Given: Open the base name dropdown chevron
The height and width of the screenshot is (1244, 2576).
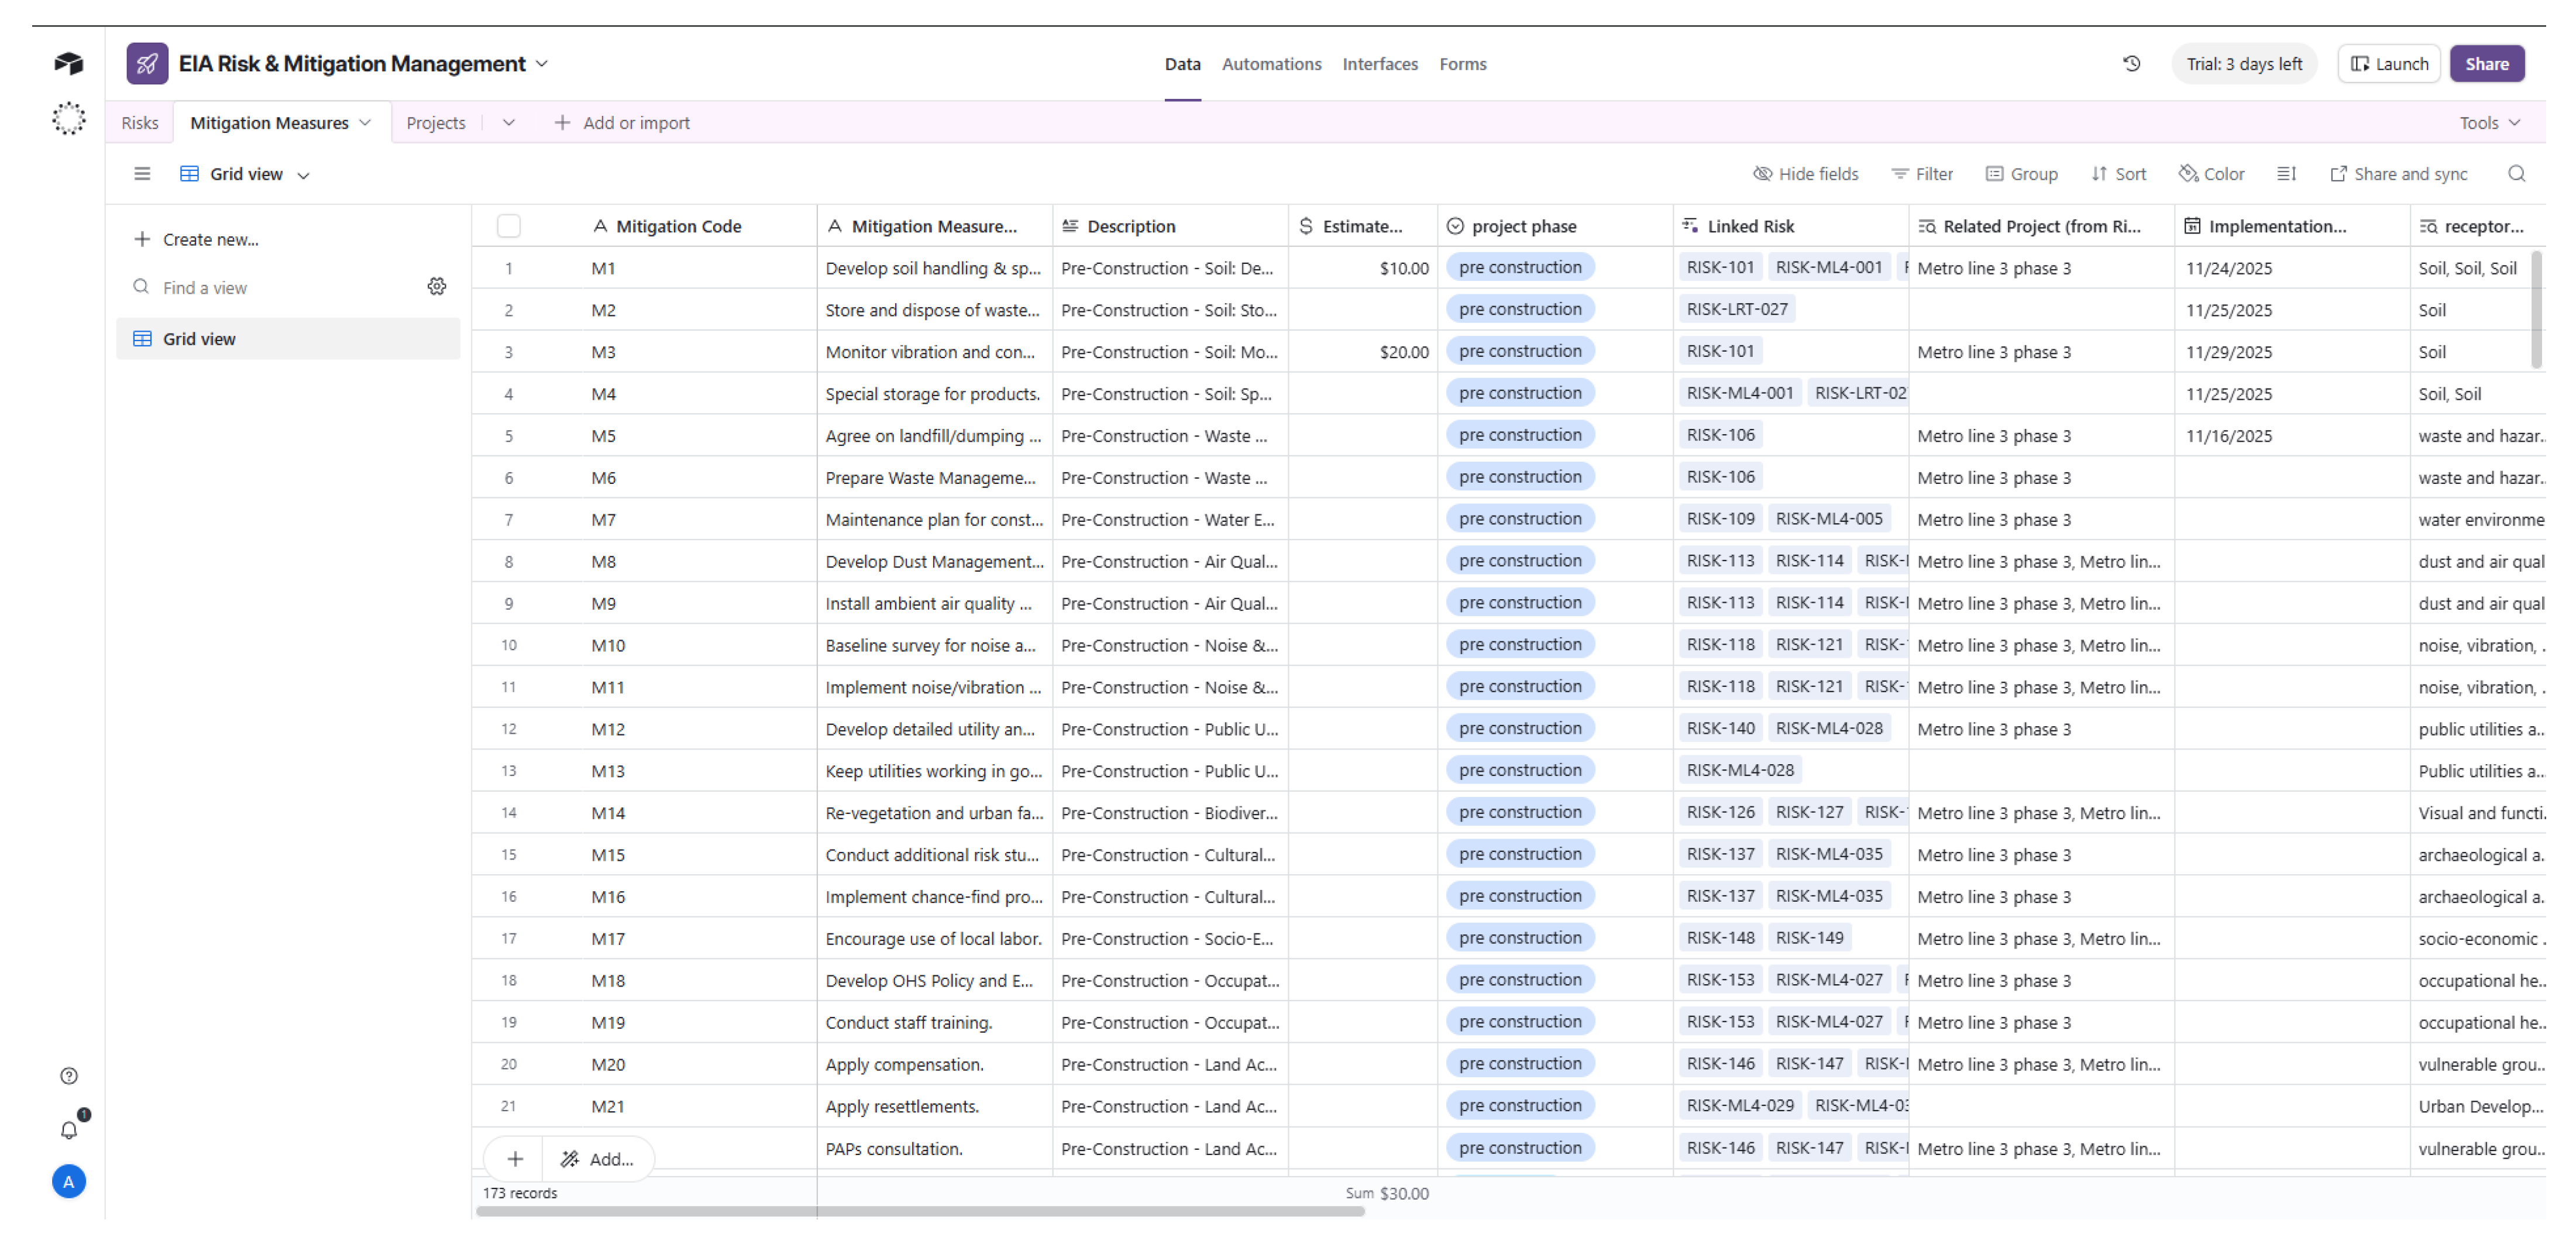Looking at the screenshot, I should click(542, 64).
